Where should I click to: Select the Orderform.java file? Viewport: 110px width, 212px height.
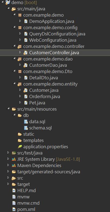[x=45, y=96]
